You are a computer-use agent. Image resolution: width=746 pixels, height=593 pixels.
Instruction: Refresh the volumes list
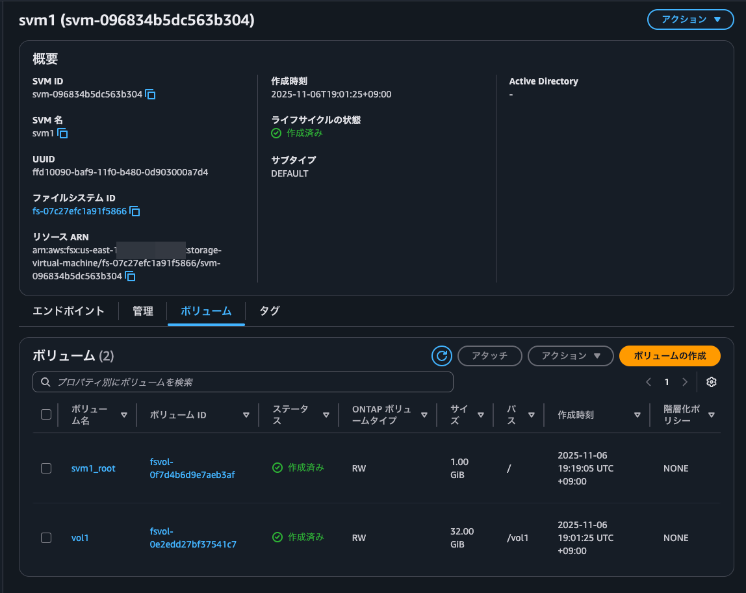coord(442,356)
